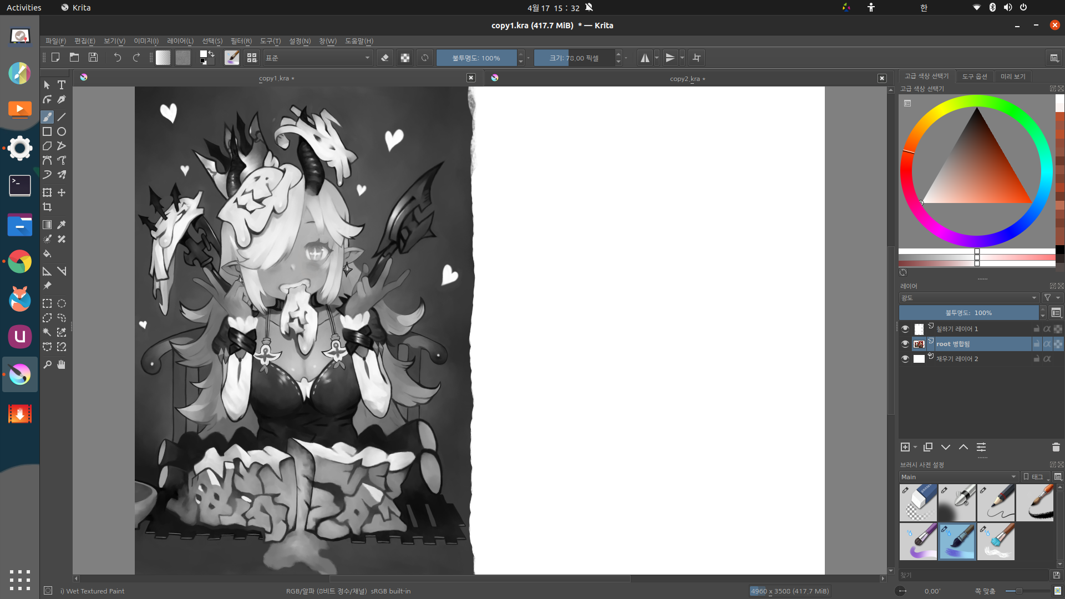Move layer down with chevron icon
Viewport: 1065px width, 599px height.
pyautogui.click(x=946, y=447)
